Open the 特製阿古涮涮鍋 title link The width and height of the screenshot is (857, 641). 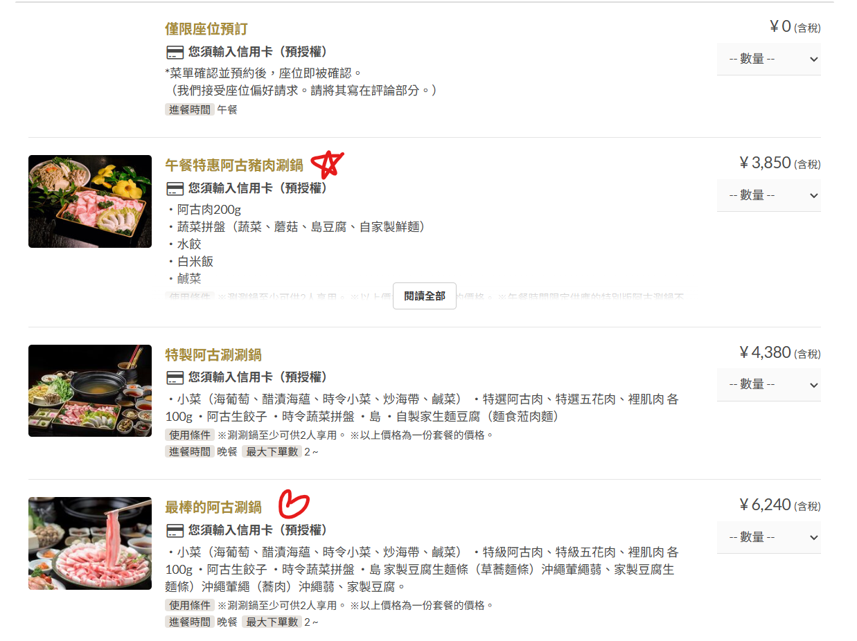[x=213, y=355]
